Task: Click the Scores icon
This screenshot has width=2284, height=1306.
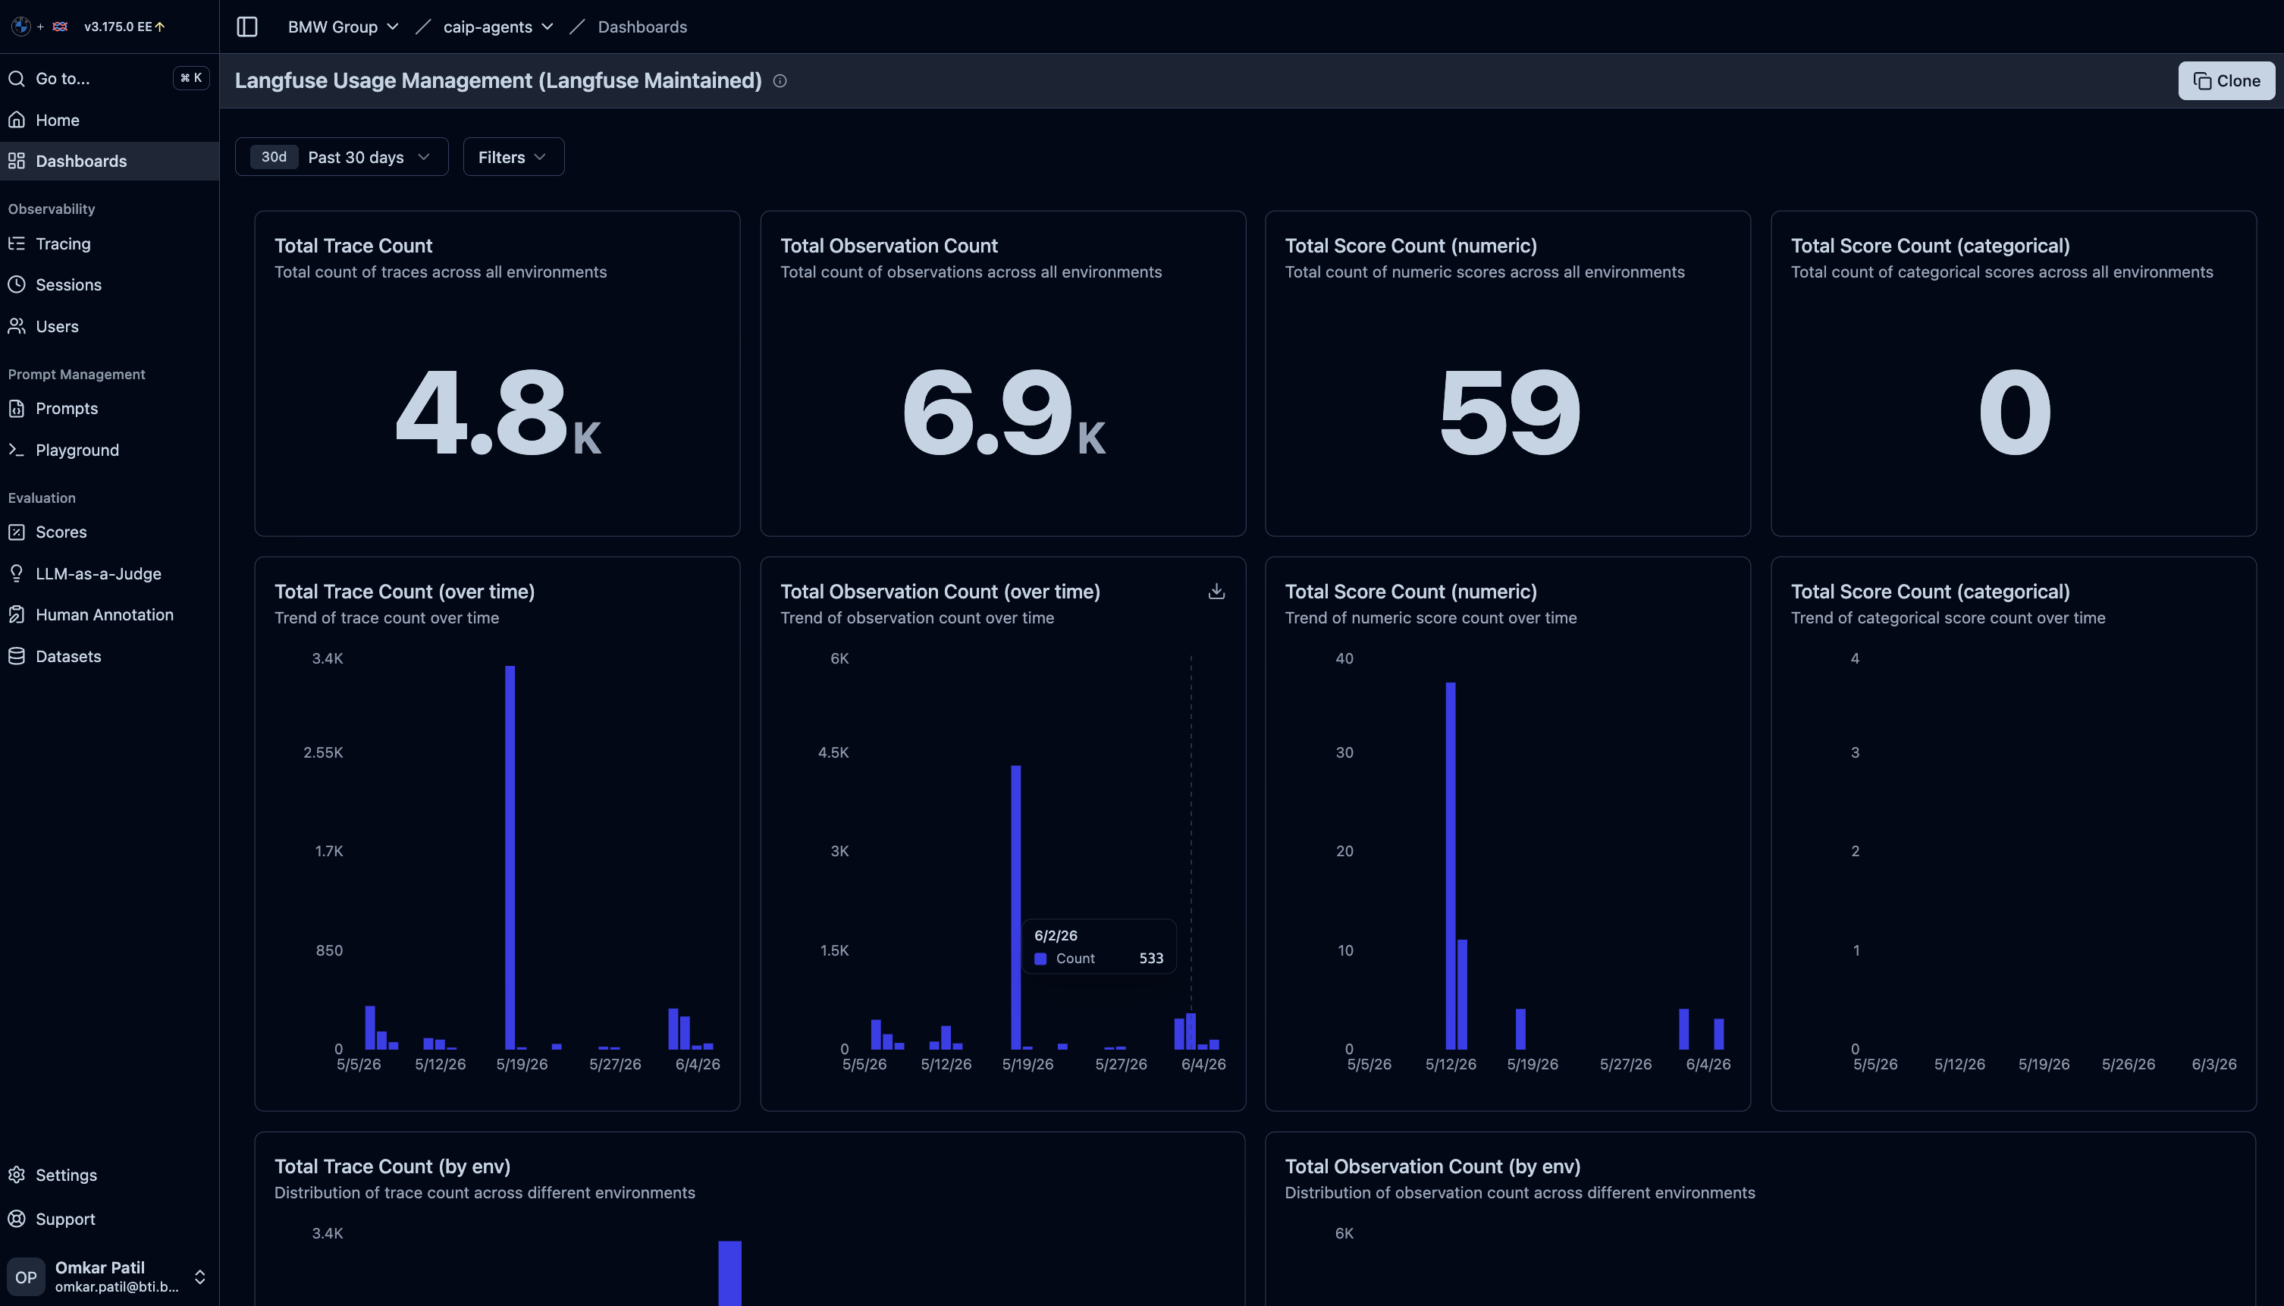Action: (16, 532)
